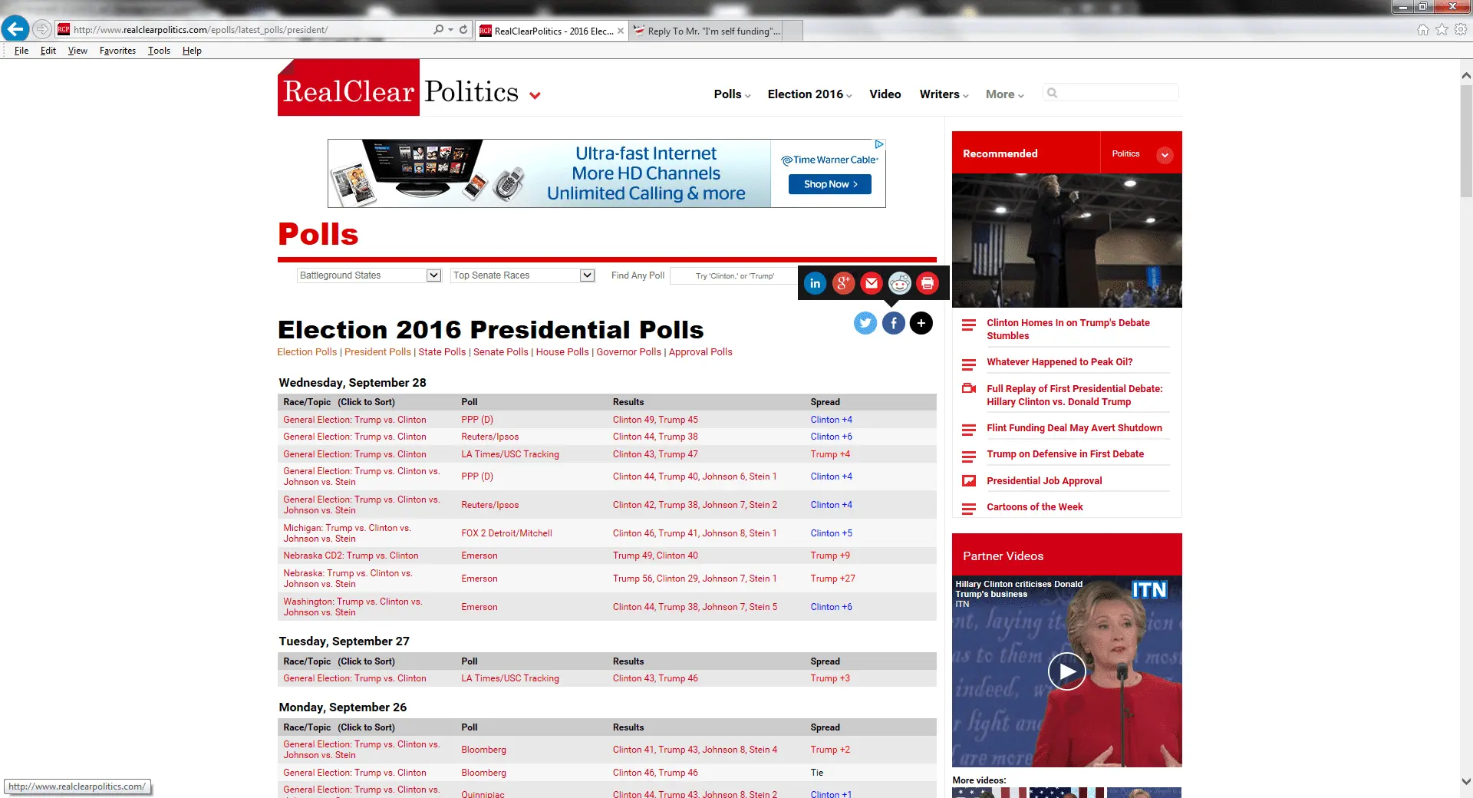Open Flint Funding Deal May Avert Shutdown
This screenshot has width=1473, height=798.
[x=1074, y=428]
